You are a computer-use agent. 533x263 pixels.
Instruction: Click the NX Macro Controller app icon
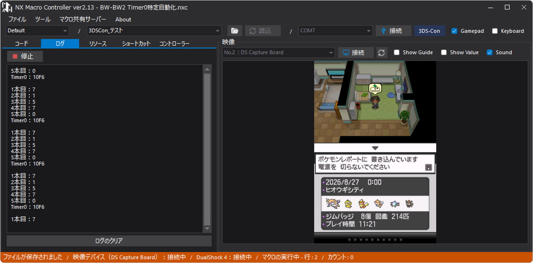(x=6, y=7)
